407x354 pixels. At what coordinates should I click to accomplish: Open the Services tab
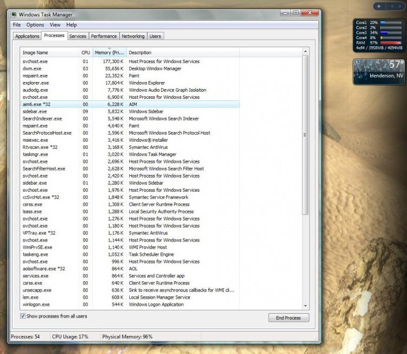(x=78, y=36)
